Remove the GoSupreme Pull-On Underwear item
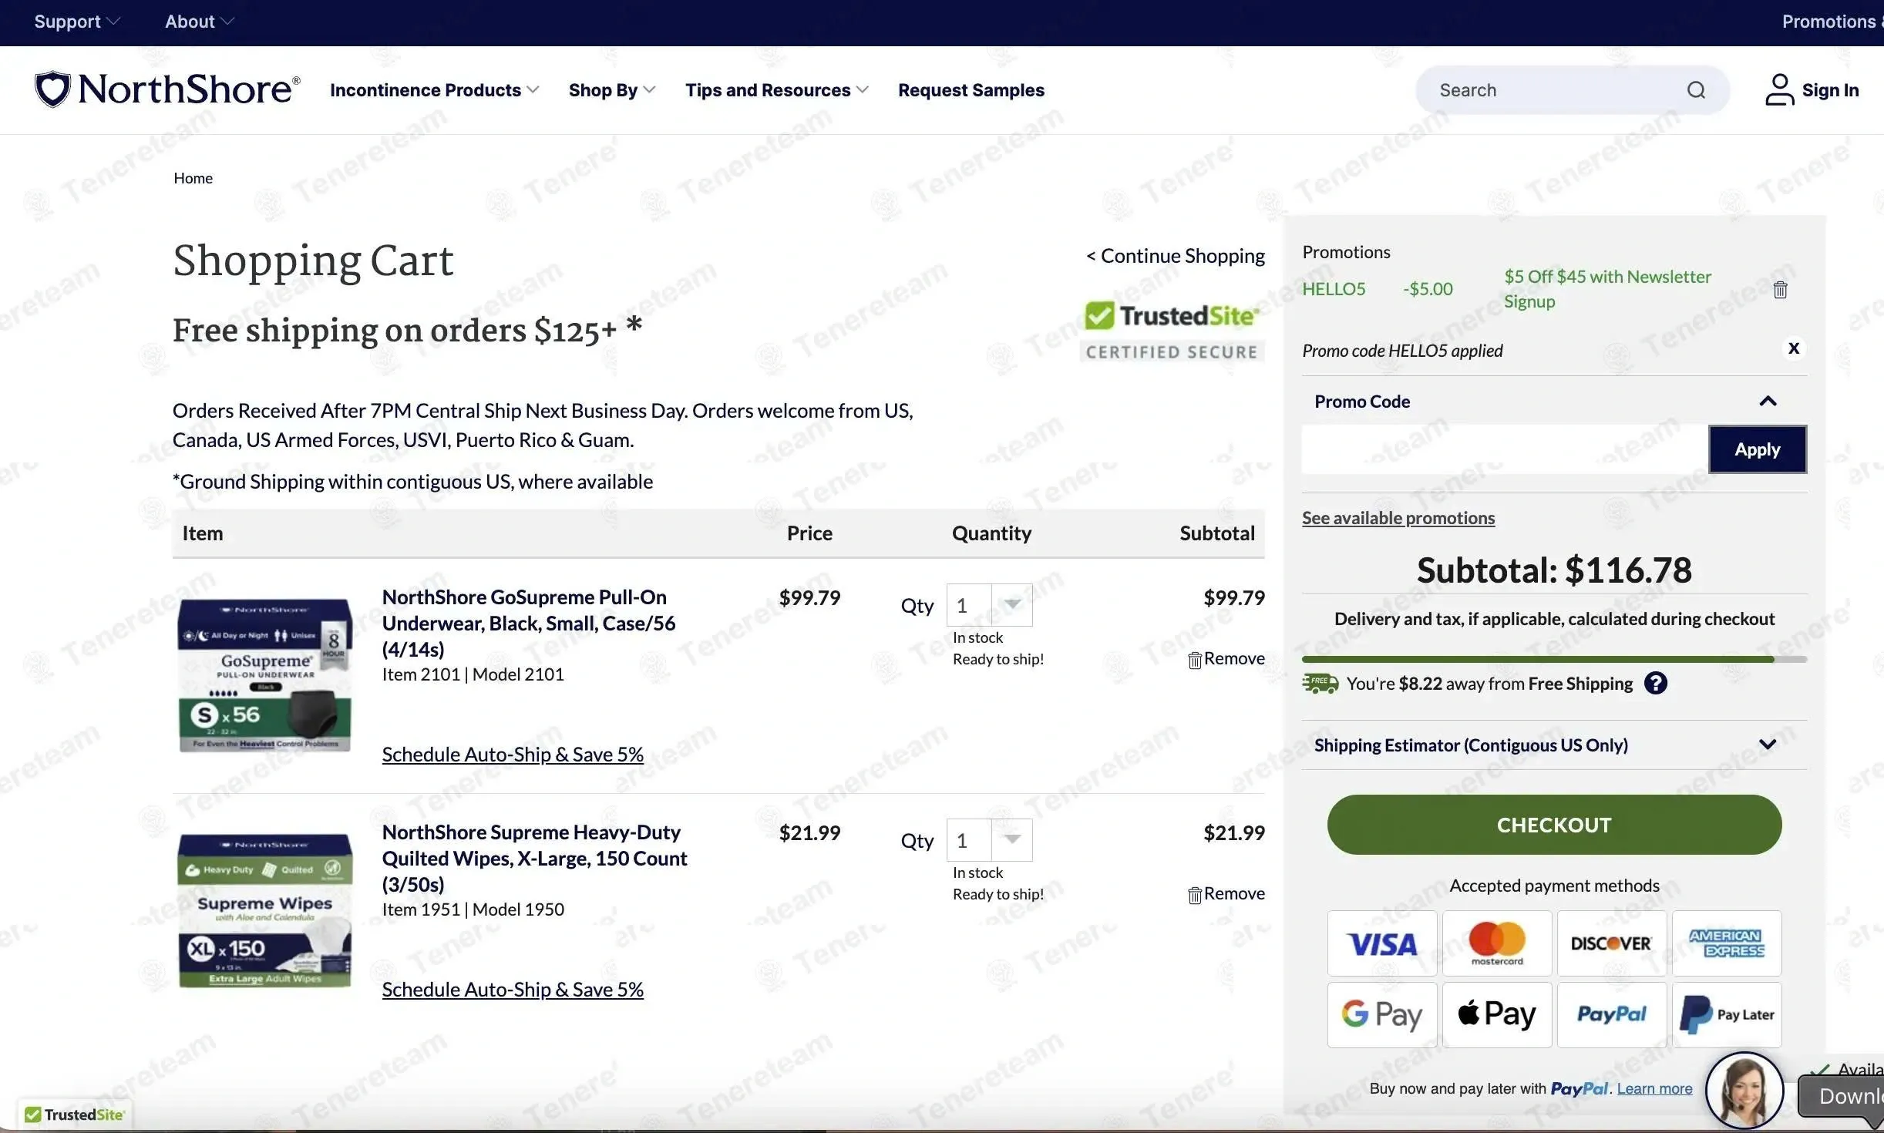Image resolution: width=1884 pixels, height=1133 pixels. point(1226,659)
